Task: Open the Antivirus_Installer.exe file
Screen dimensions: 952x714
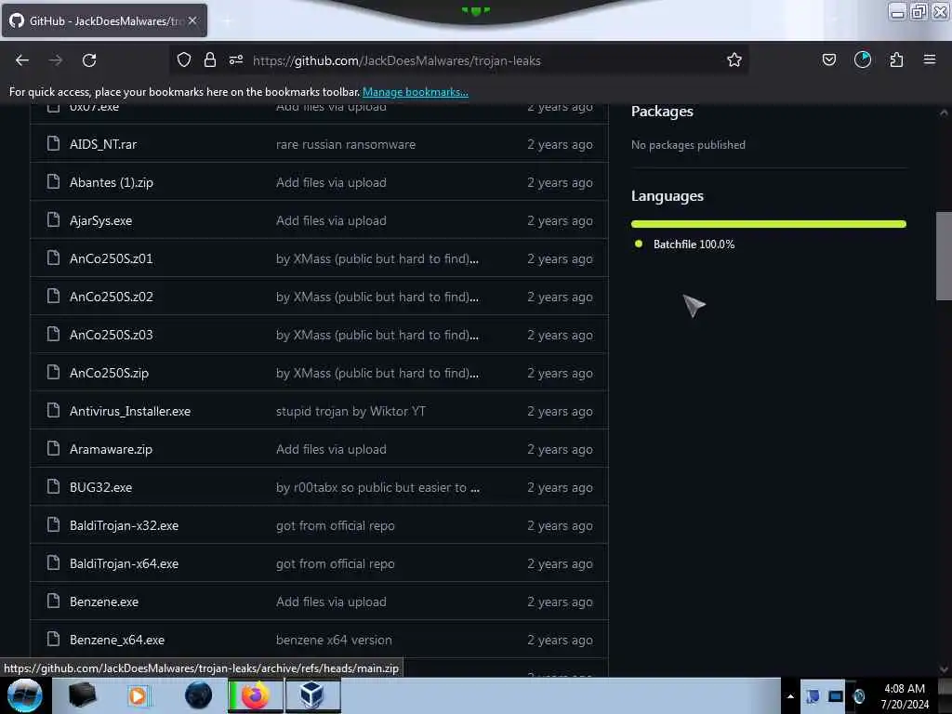Action: 130,411
